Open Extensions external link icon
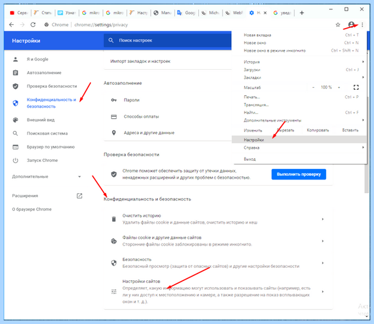 tap(79, 196)
